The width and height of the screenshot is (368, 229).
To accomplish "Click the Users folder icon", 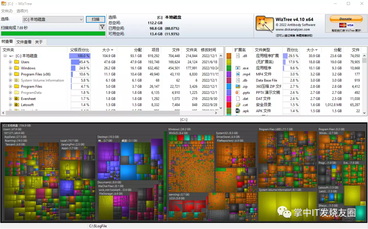I will pyautogui.click(x=16, y=62).
